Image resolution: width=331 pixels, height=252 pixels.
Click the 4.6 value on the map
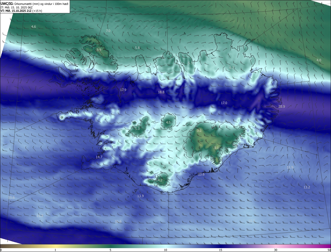(x=33, y=27)
